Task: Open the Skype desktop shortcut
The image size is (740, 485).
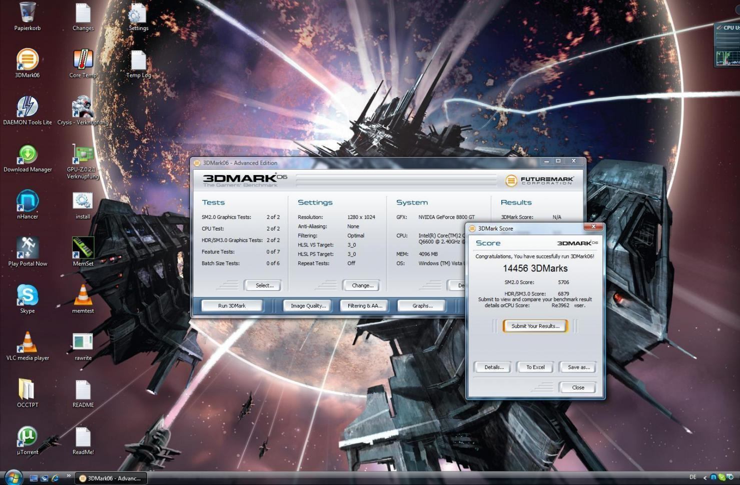Action: [x=28, y=298]
